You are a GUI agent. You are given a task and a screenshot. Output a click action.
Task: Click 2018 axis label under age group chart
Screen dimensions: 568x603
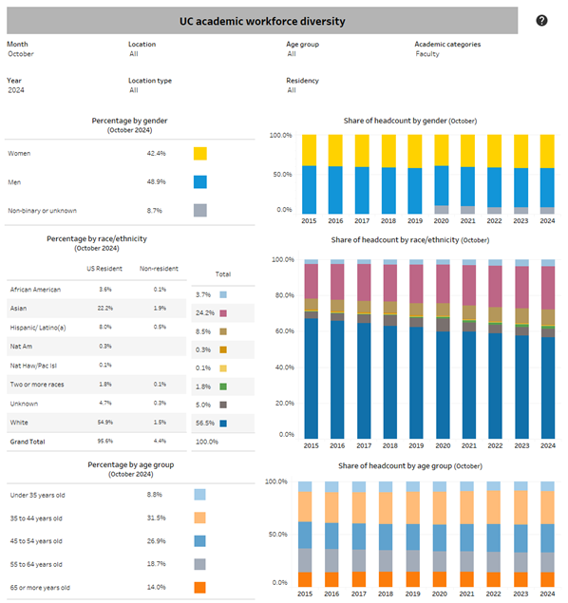pos(386,594)
